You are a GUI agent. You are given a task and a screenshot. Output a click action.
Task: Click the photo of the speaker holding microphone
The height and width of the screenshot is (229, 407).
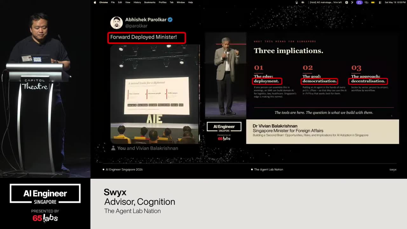pos(225,75)
